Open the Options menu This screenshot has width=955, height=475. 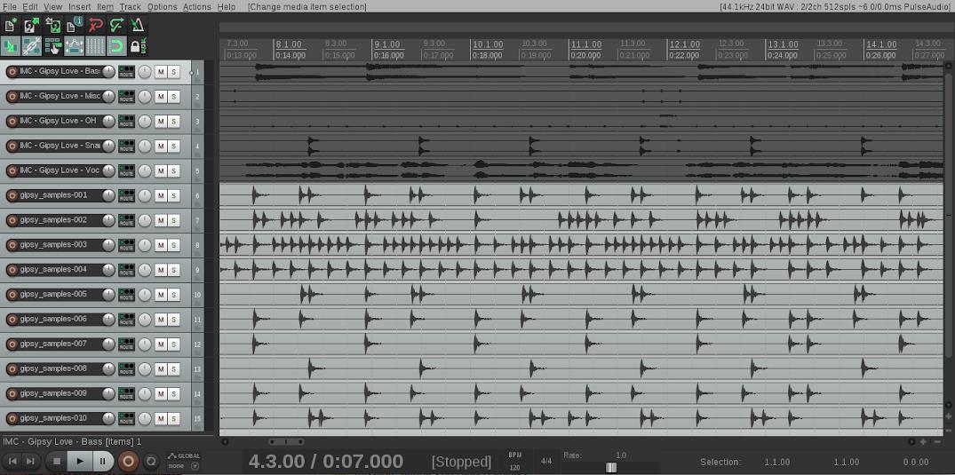coord(162,7)
